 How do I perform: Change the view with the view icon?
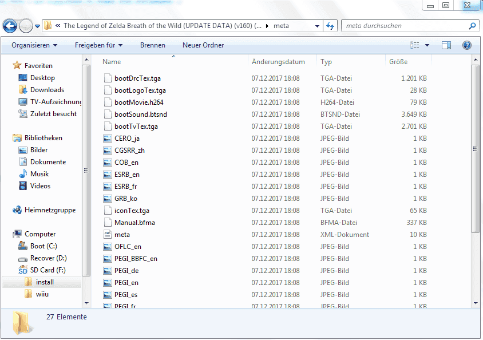point(415,45)
